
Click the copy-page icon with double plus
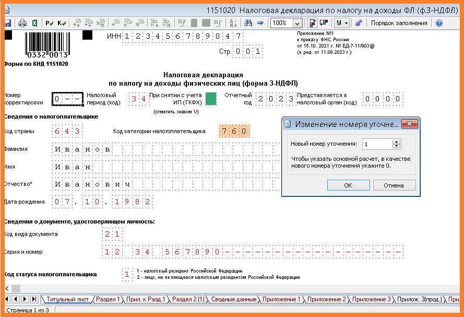click(89, 23)
